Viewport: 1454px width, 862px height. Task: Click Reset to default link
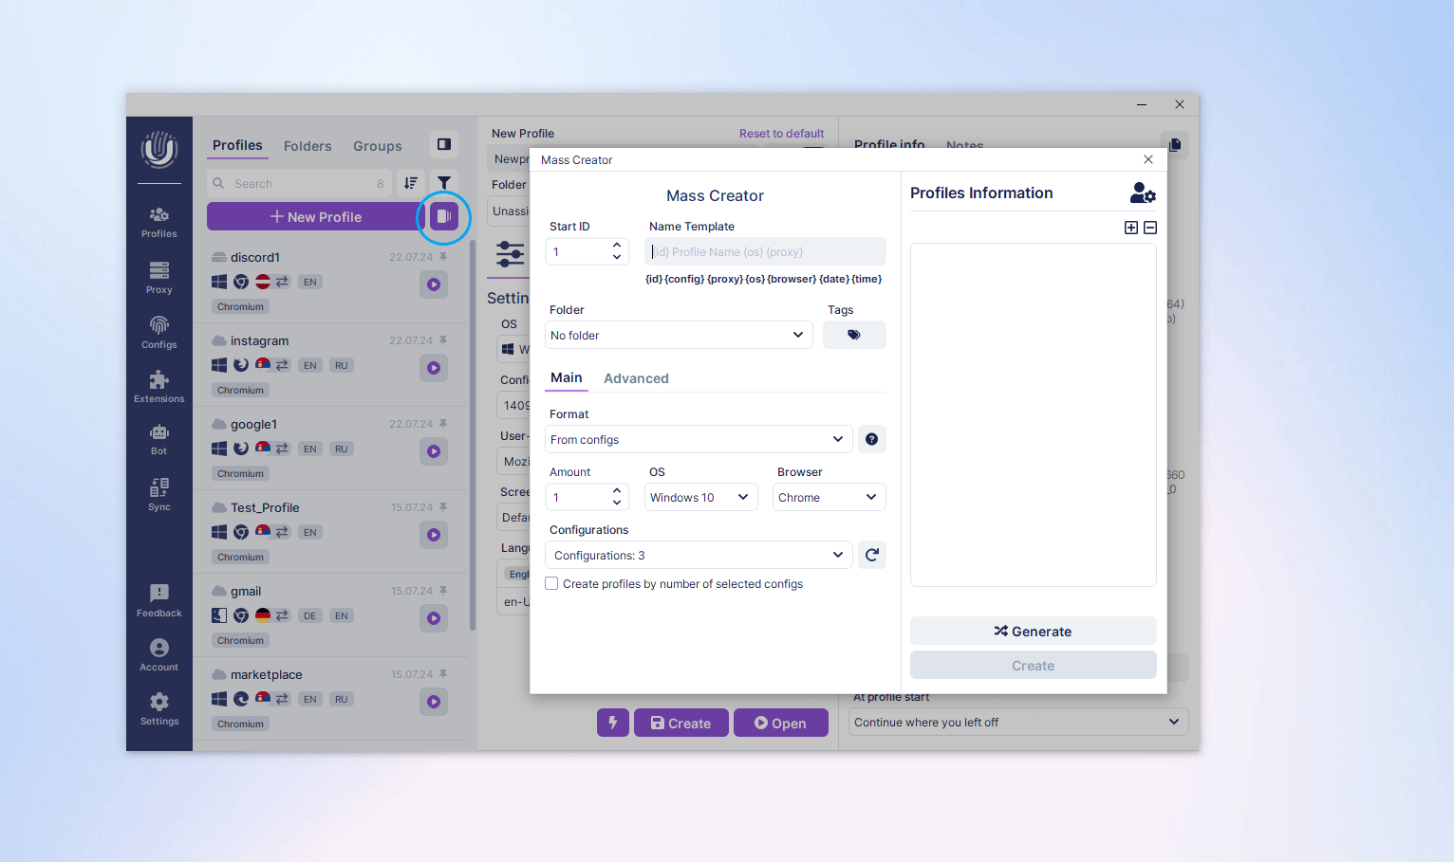[x=781, y=134]
